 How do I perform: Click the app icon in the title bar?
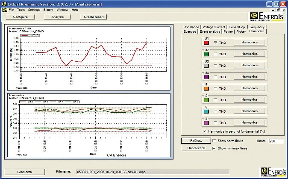point(4,4)
